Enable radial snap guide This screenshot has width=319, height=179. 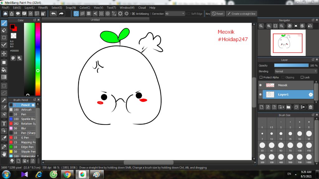click(x=101, y=14)
